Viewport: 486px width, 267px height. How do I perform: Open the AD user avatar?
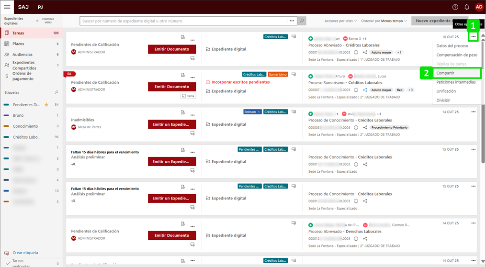tap(479, 7)
